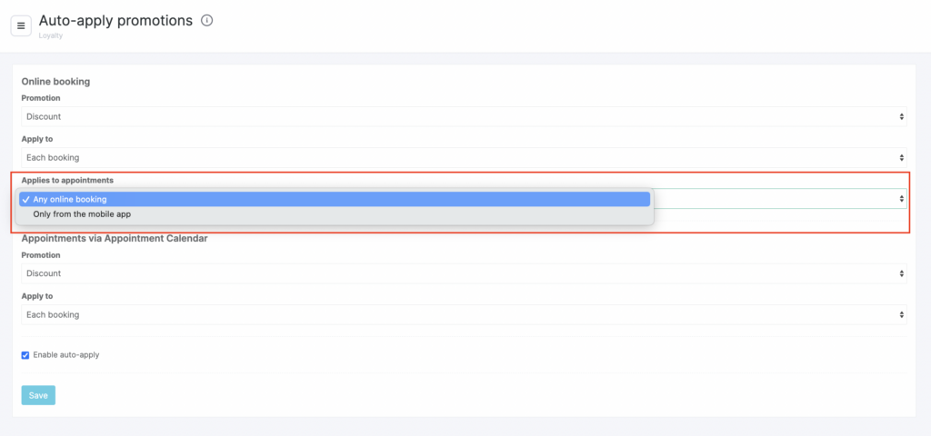Click the info icon beside page title
Screen dimensions: 931x436
tap(206, 20)
